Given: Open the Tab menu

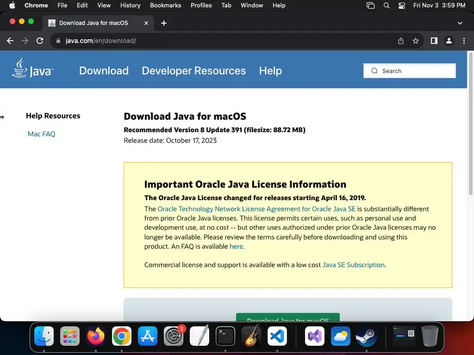Looking at the screenshot, I should 226,5.
